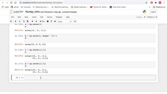Open the coursera bookmark

(x=26, y=7)
